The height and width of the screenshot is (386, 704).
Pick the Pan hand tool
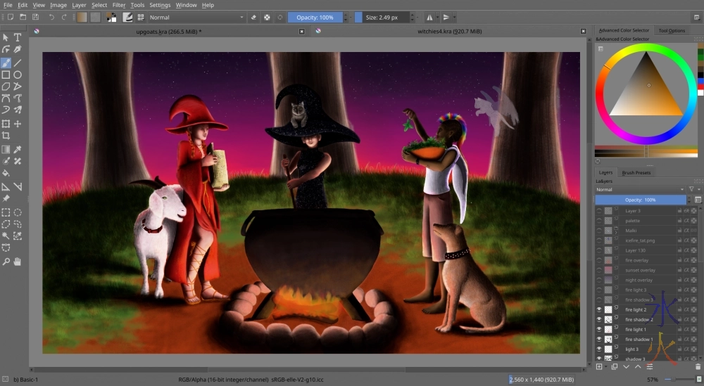click(x=18, y=262)
